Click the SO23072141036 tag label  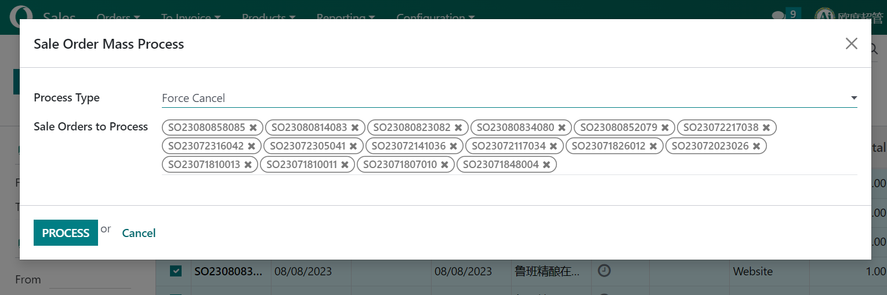tap(408, 146)
